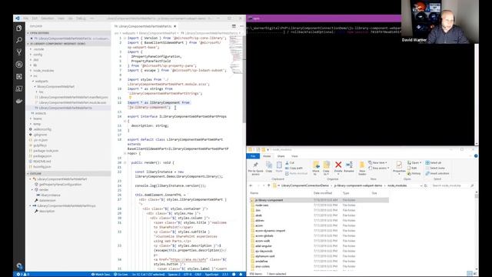Click the VS Code editor vertical scrollbar

244,78
